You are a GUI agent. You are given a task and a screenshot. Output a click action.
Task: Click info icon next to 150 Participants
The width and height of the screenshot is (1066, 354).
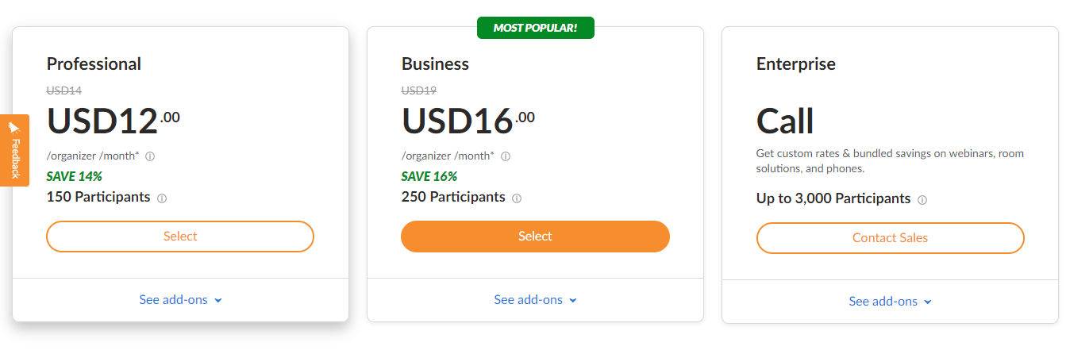pyautogui.click(x=162, y=198)
